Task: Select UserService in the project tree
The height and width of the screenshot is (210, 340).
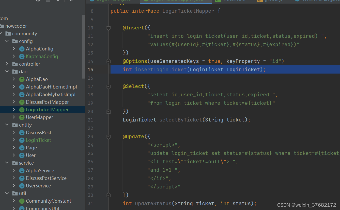Action: point(38,186)
